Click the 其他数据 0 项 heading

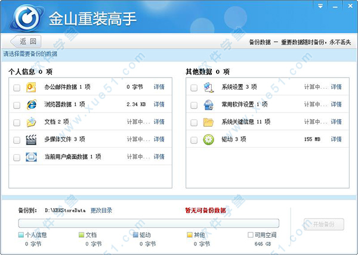[208, 71]
